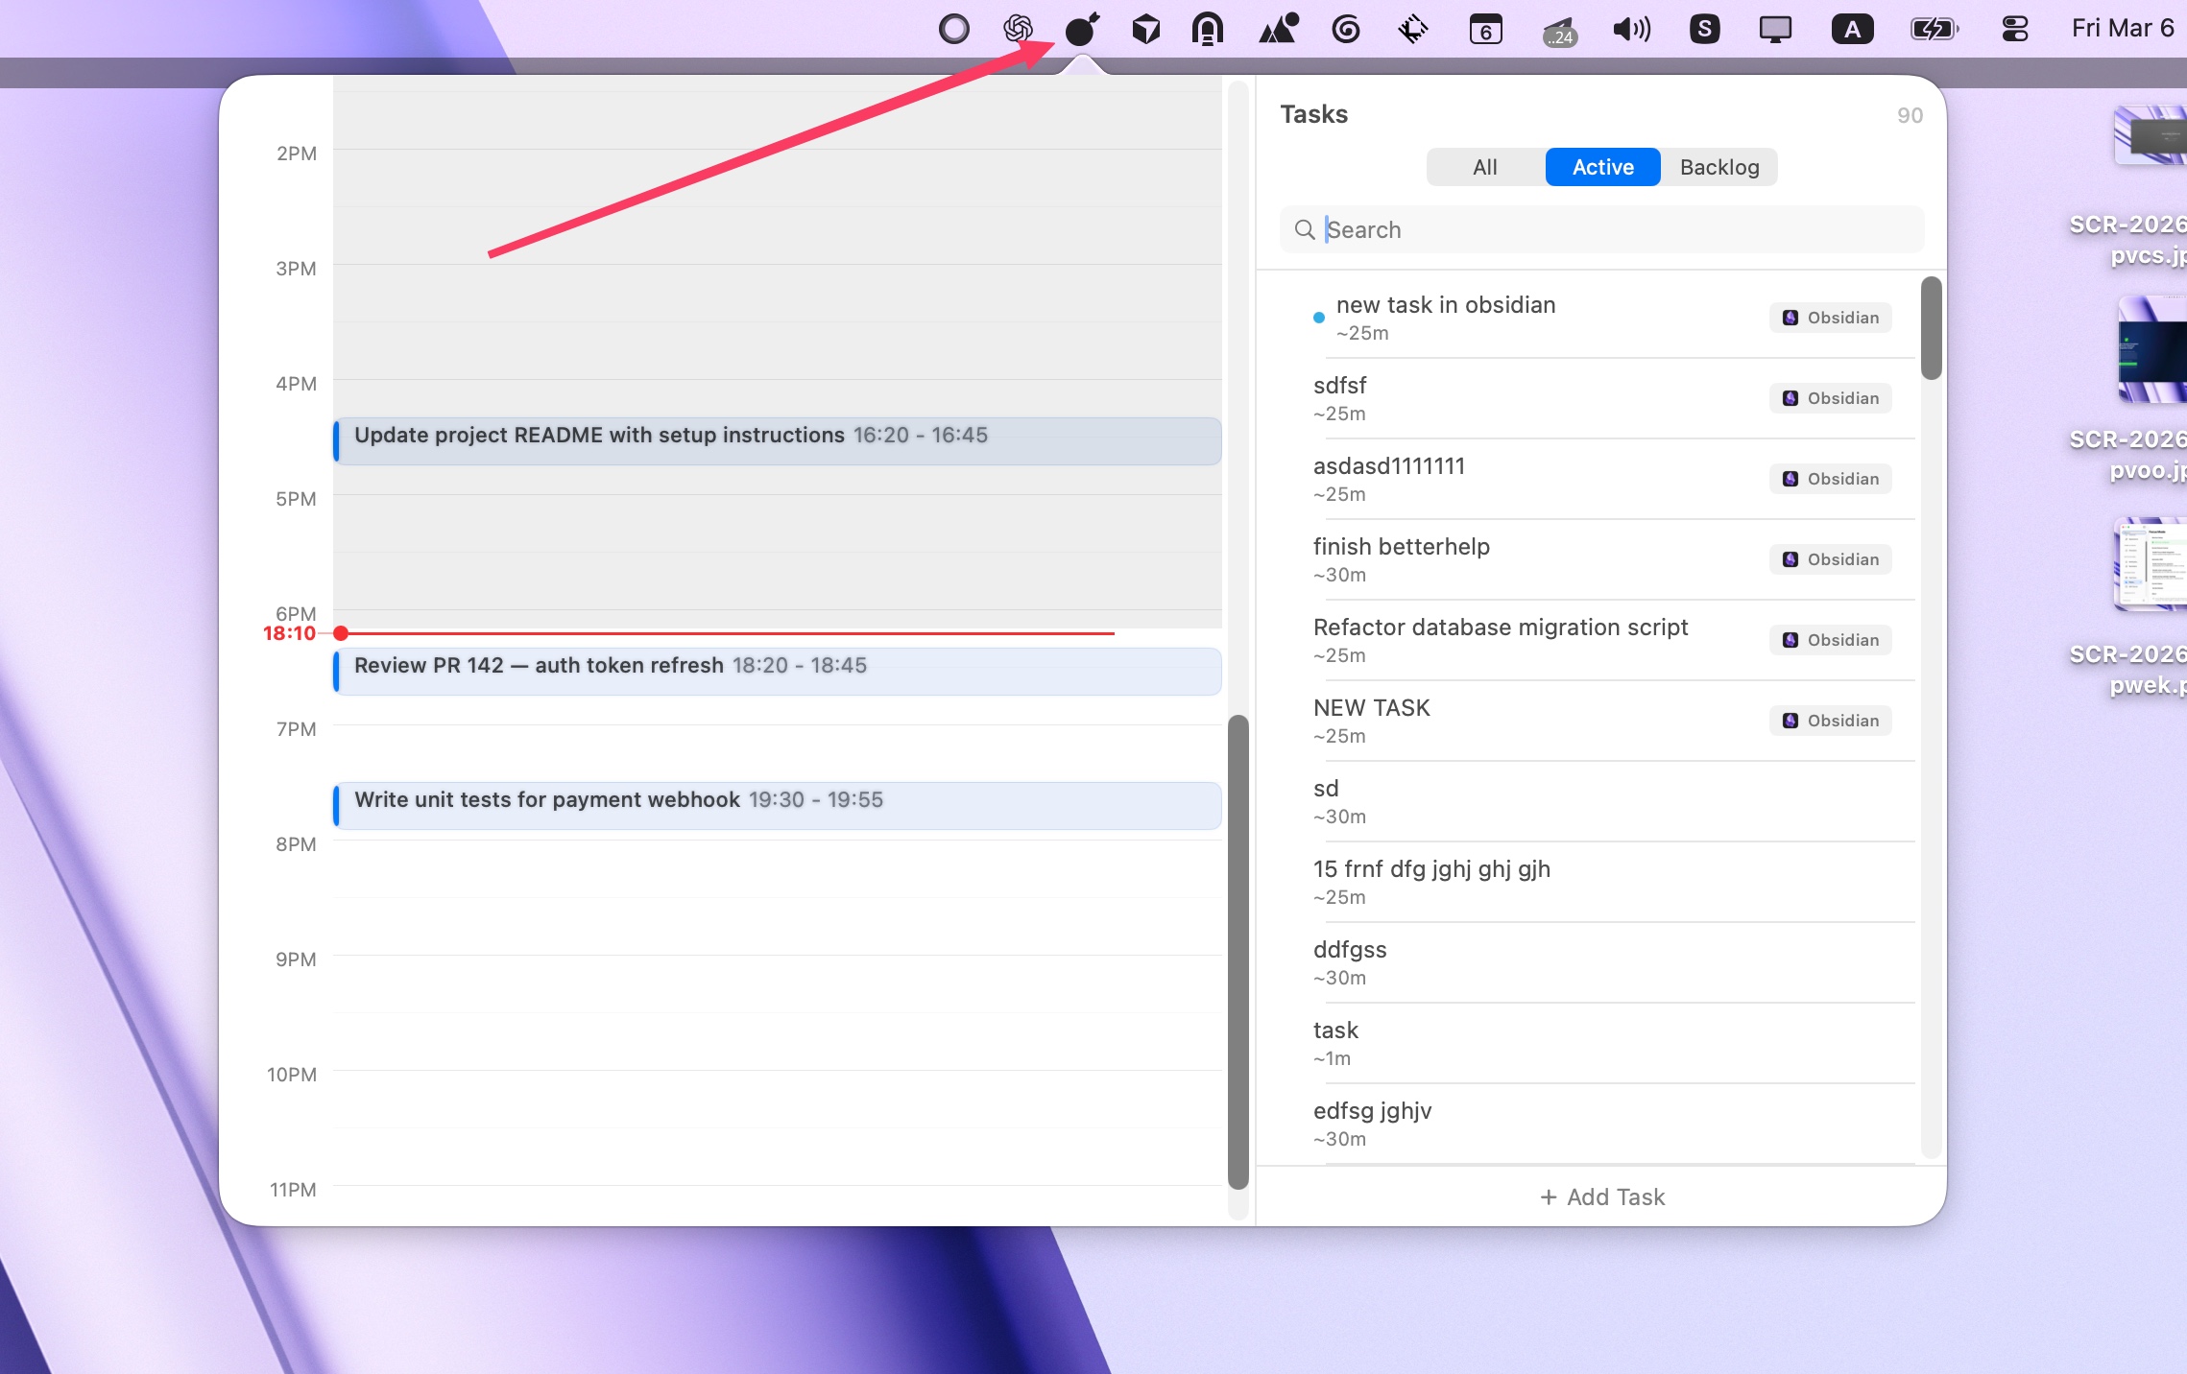
Task: Click the screen mirroring display icon in menu bar
Action: coord(1776,29)
